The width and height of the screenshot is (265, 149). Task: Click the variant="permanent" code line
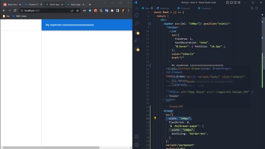(x=180, y=145)
